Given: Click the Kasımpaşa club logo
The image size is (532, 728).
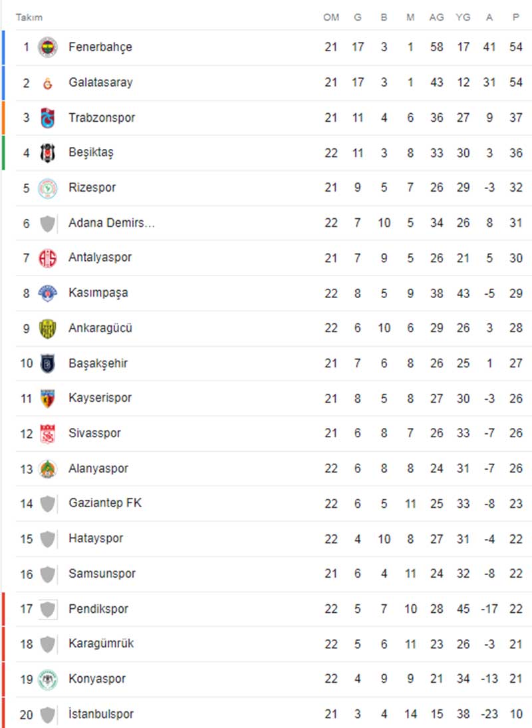Looking at the screenshot, I should pos(47,293).
